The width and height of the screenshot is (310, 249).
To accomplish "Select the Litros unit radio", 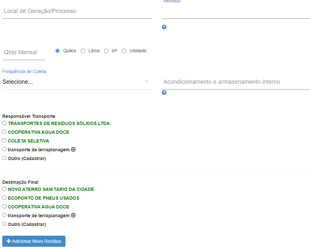I will click(x=83, y=51).
